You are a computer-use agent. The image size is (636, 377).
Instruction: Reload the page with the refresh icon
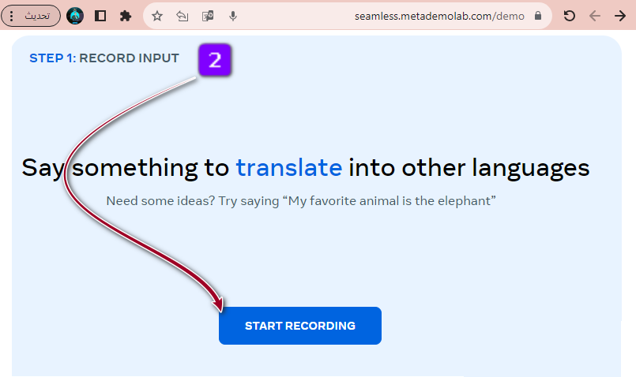[x=569, y=16]
